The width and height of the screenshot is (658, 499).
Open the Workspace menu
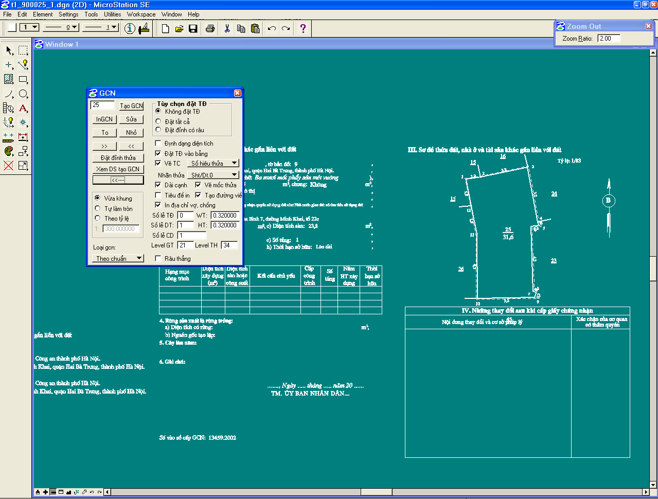[x=141, y=14]
